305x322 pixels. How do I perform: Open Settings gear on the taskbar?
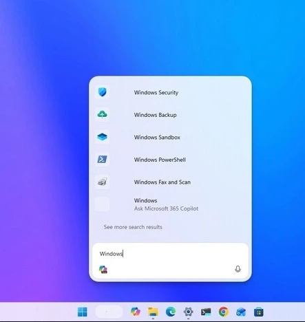coord(188,312)
